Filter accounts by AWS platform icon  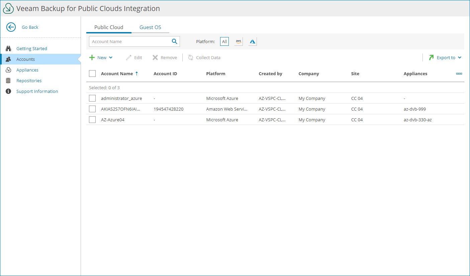pos(238,41)
